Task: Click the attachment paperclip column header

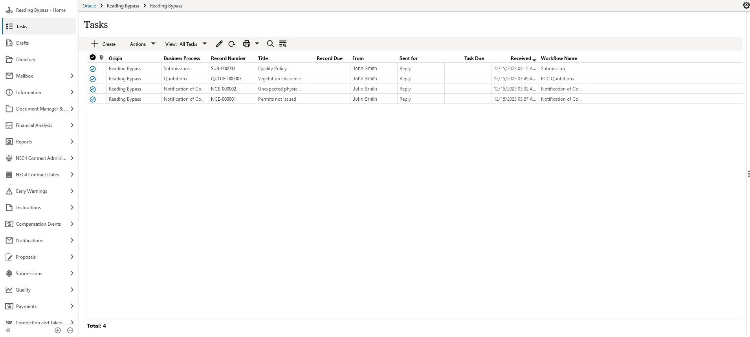Action: tap(102, 57)
